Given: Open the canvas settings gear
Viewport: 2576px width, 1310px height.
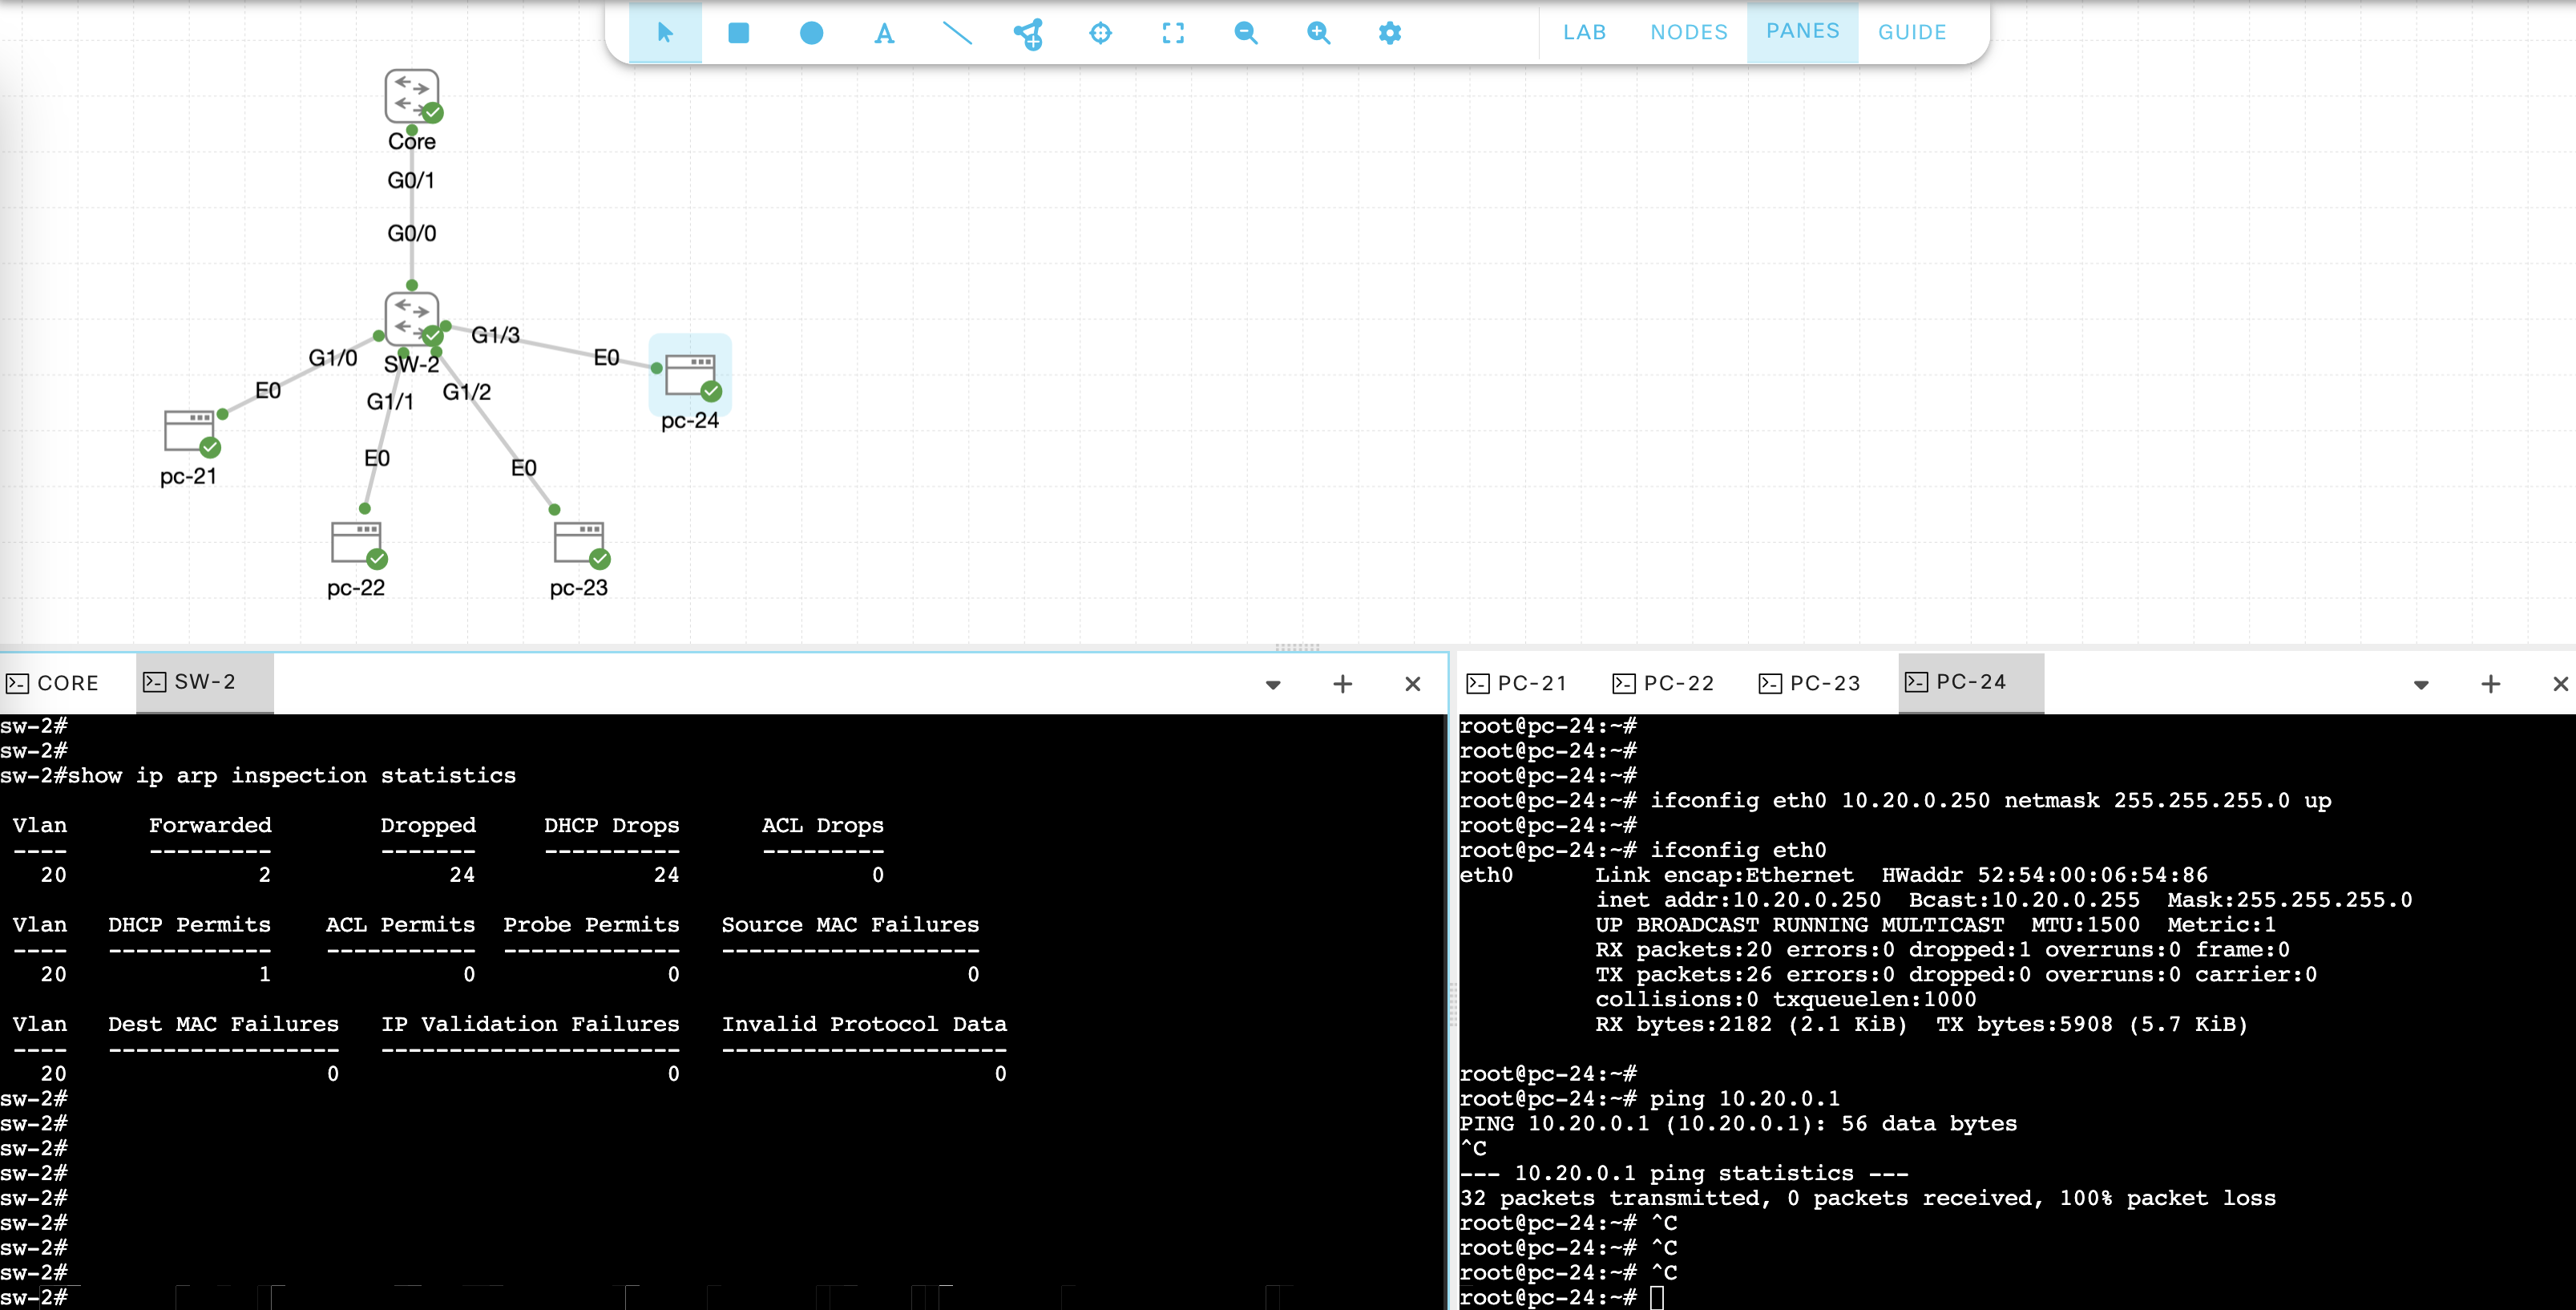Looking at the screenshot, I should [x=1390, y=33].
